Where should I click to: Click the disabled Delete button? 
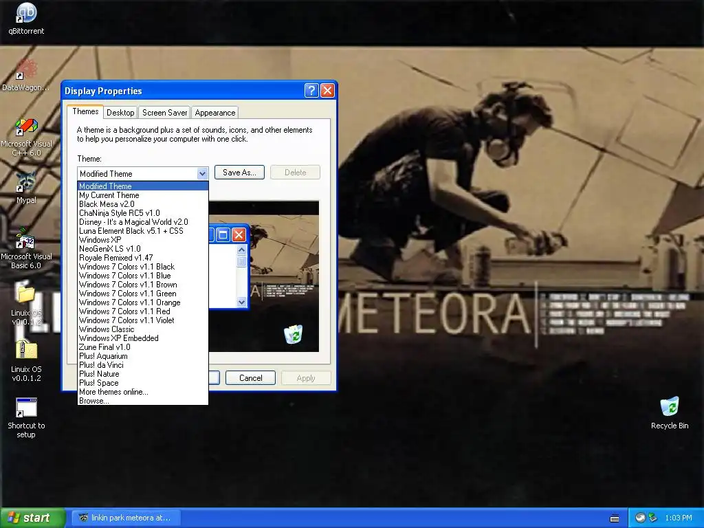tap(295, 173)
